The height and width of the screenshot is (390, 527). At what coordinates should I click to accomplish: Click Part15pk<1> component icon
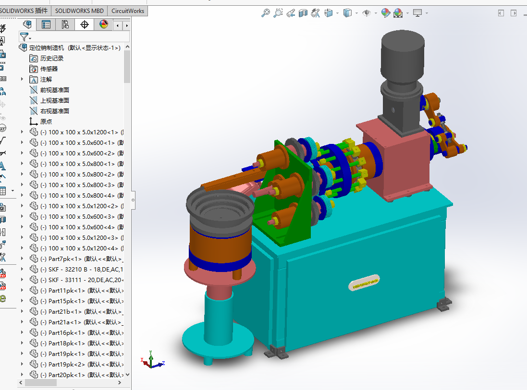click(x=34, y=301)
